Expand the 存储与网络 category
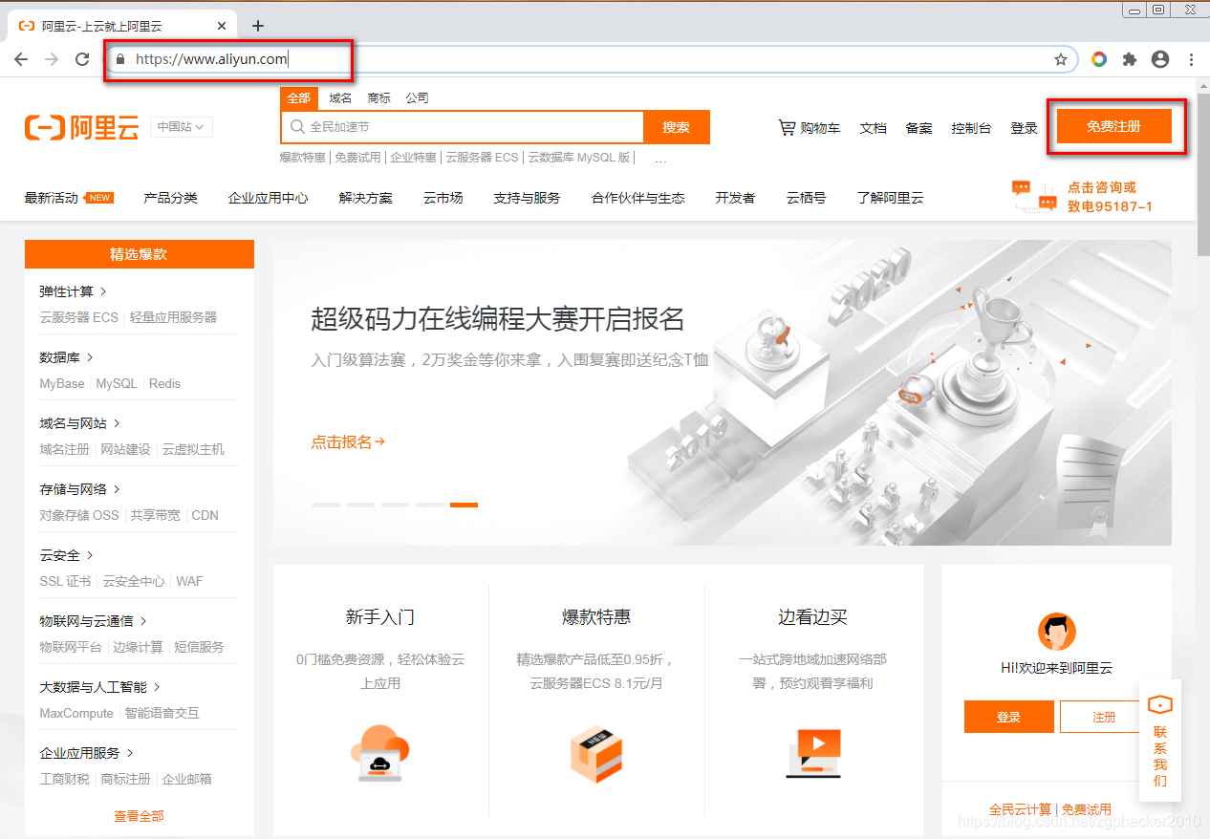The image size is (1210, 839). click(80, 489)
